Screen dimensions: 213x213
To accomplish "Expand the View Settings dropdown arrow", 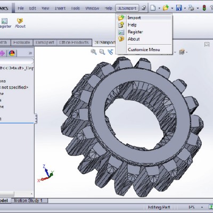I will pyautogui.click(x=186, y=52).
